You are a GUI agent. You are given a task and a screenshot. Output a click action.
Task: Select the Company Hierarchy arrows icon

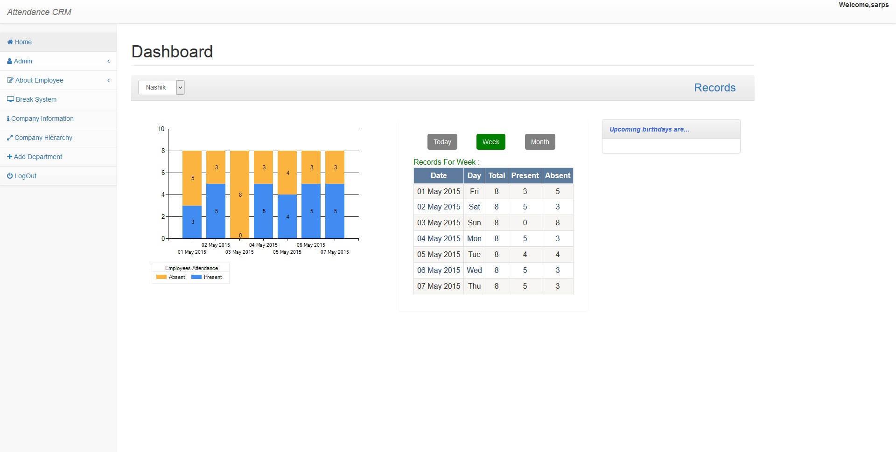9,138
